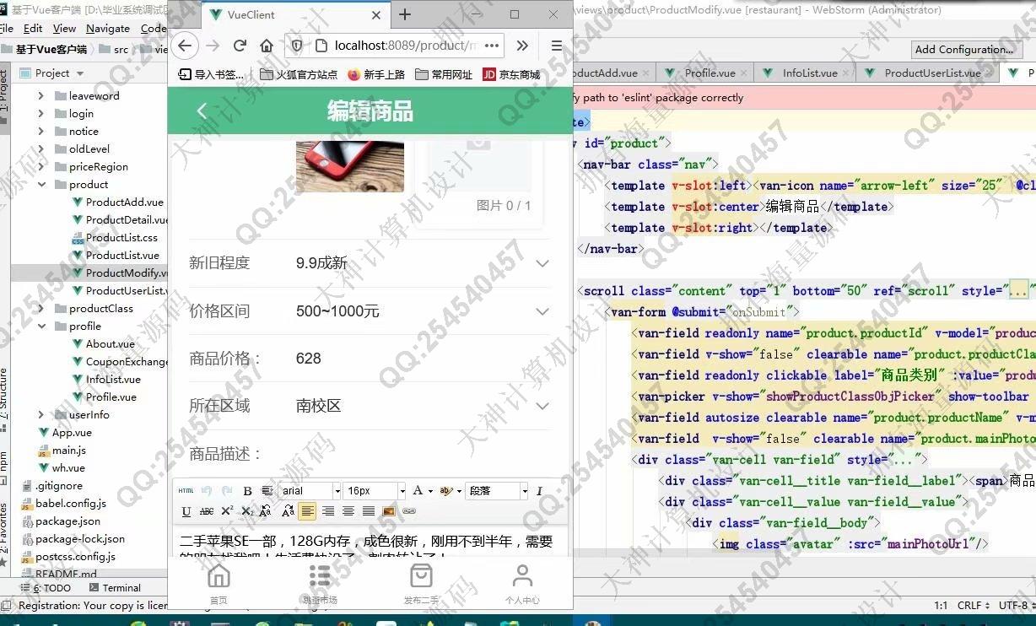Open the Firefox home page
Viewport: 1036px width, 626px height.
(267, 46)
